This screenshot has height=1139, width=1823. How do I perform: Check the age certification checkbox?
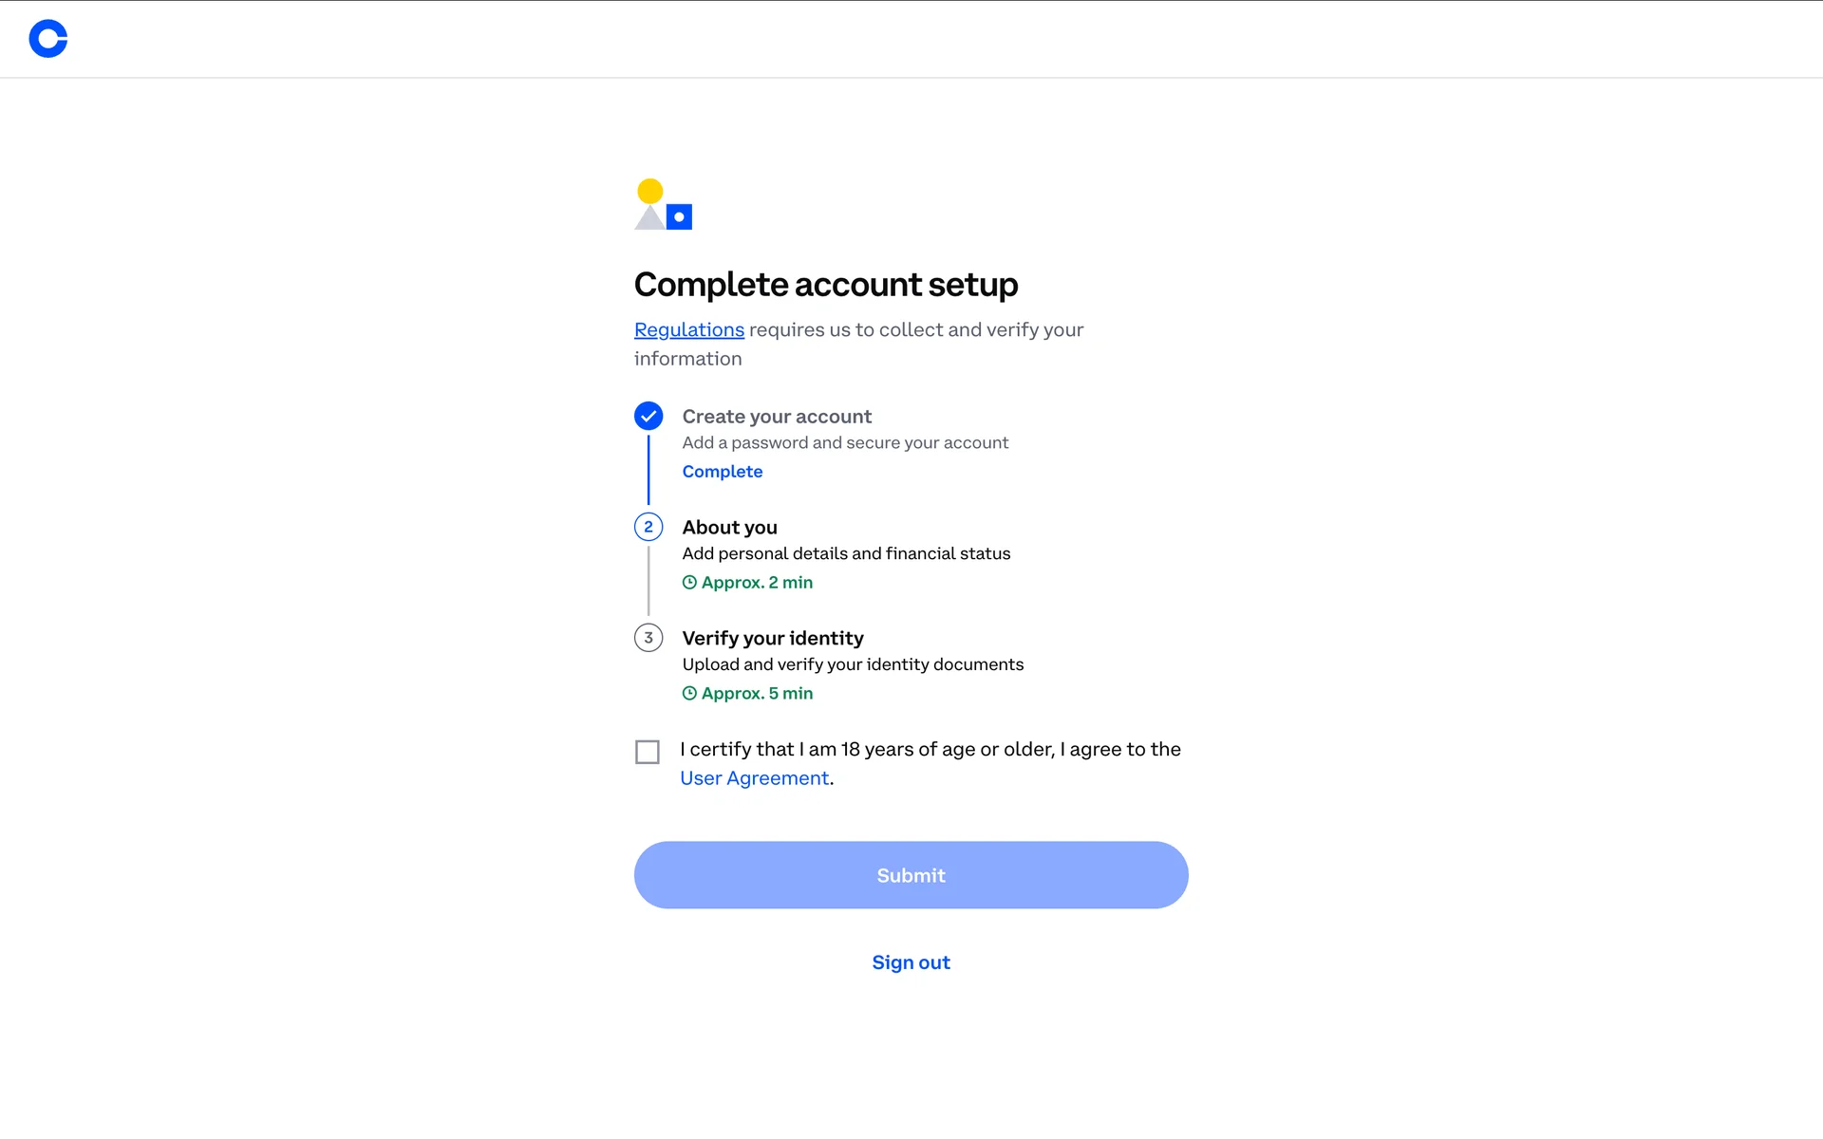pyautogui.click(x=648, y=753)
